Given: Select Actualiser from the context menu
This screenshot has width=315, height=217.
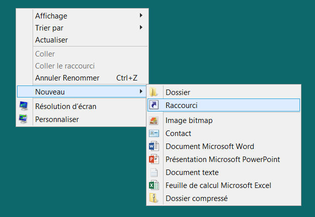Looking at the screenshot, I should [51, 39].
